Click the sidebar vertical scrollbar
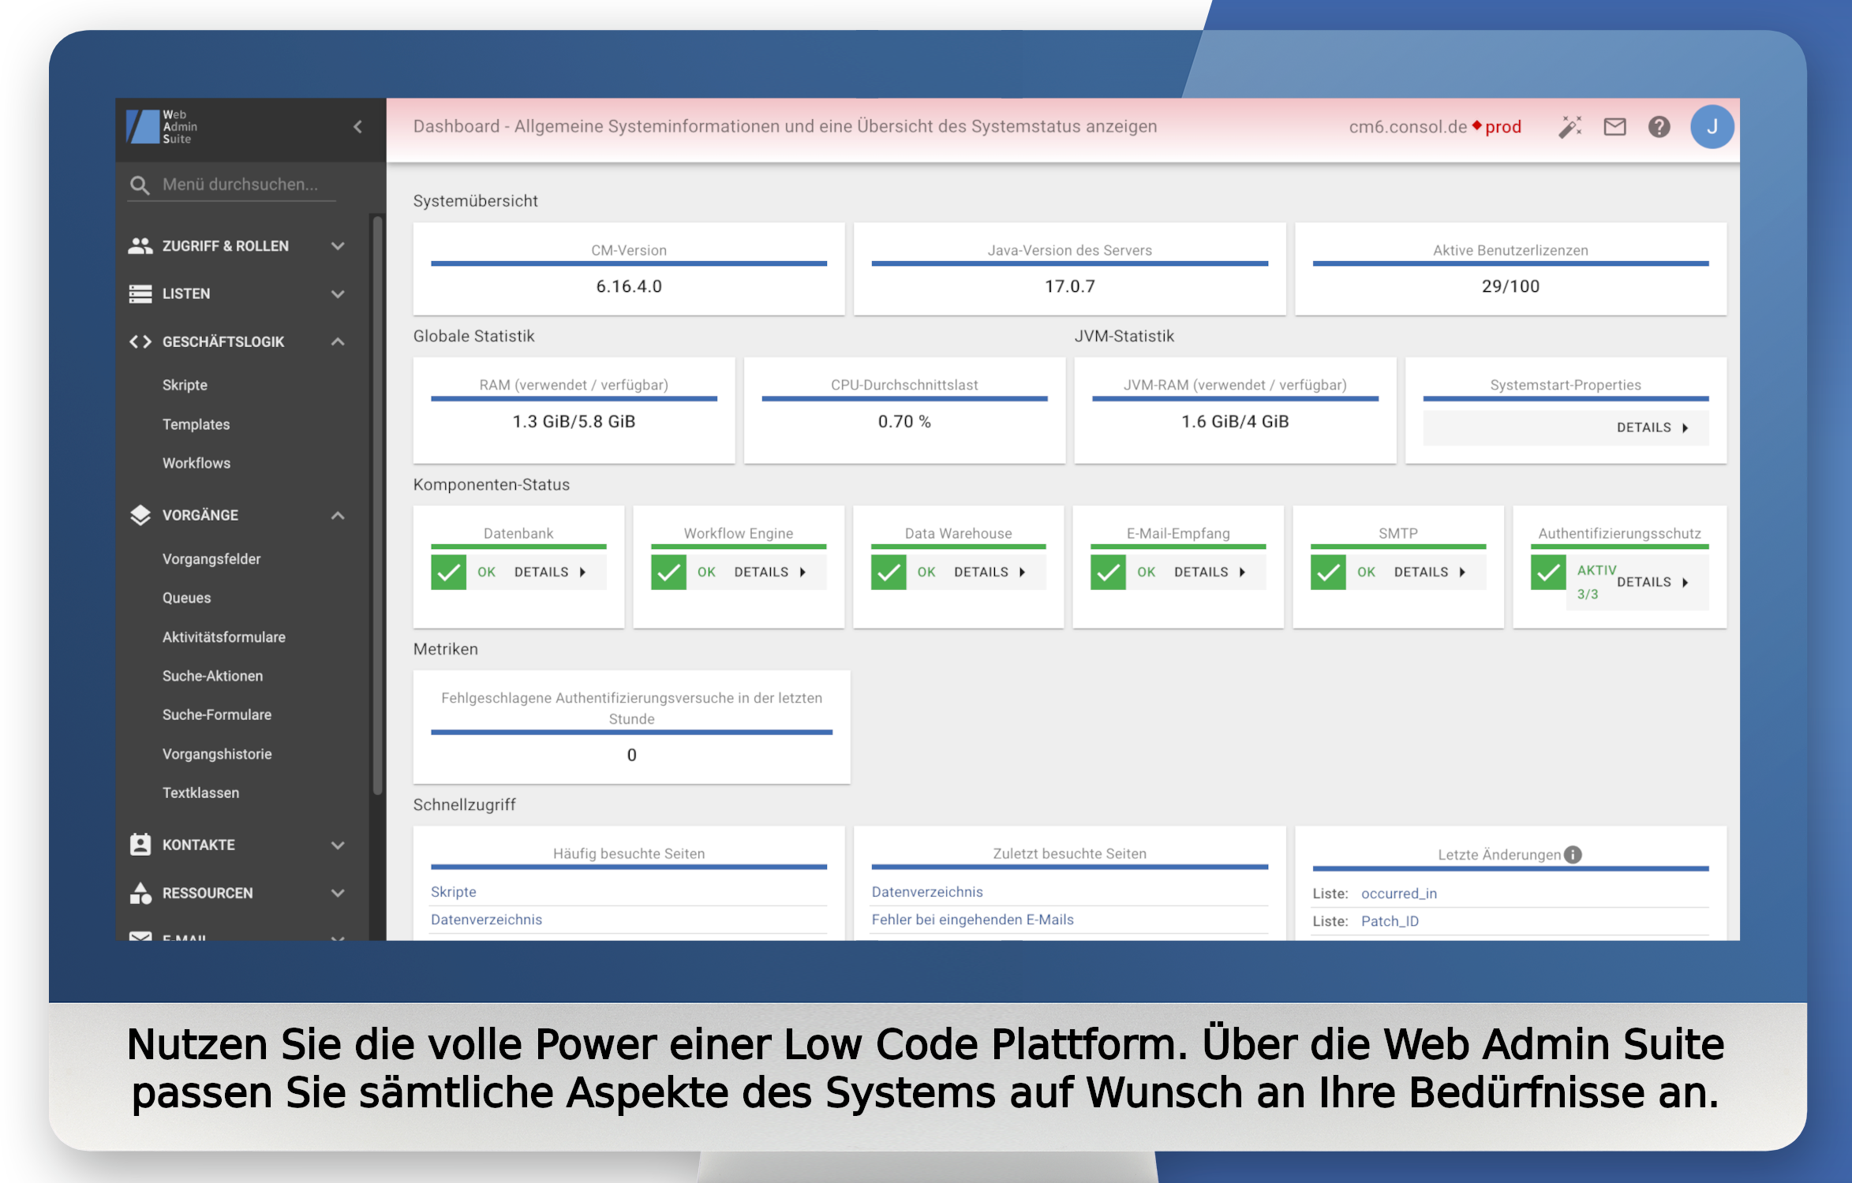The image size is (1852, 1183). pyautogui.click(x=377, y=505)
